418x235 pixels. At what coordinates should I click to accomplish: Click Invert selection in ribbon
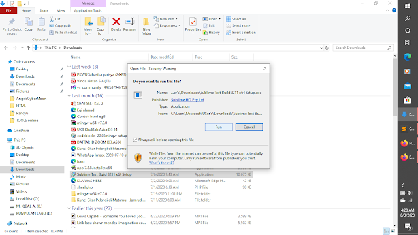coord(241,32)
